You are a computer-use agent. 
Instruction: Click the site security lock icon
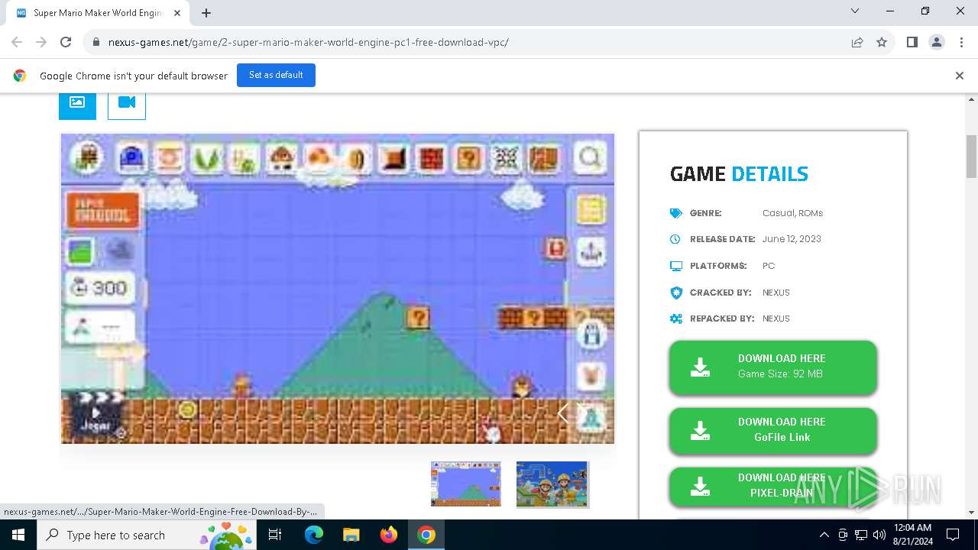96,42
